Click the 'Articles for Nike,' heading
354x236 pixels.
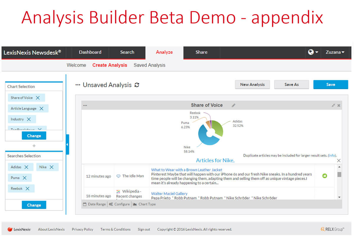(x=215, y=160)
